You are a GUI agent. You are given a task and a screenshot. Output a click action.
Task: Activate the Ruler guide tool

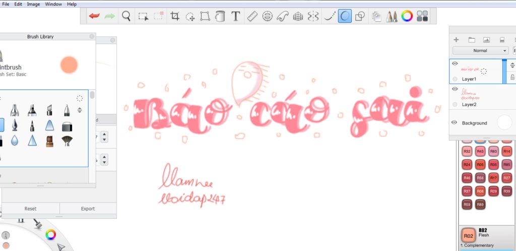coord(252,16)
